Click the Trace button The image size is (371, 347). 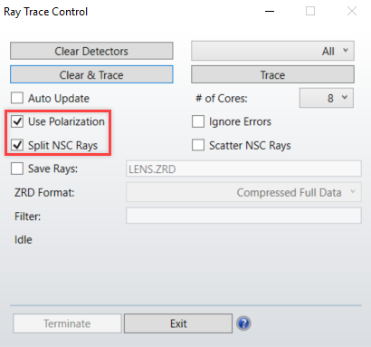coord(272,74)
